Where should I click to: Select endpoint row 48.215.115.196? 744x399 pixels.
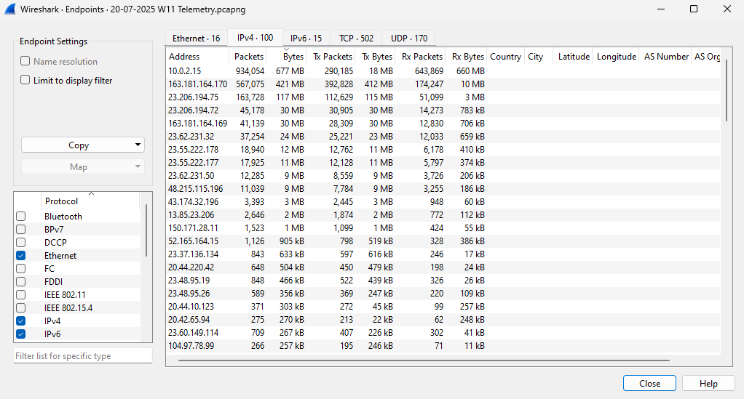(443, 189)
